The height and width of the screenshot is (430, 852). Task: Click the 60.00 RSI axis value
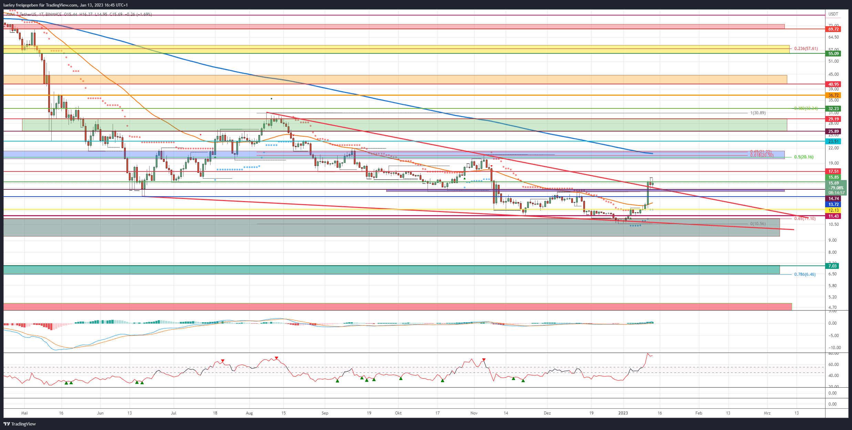click(x=833, y=365)
